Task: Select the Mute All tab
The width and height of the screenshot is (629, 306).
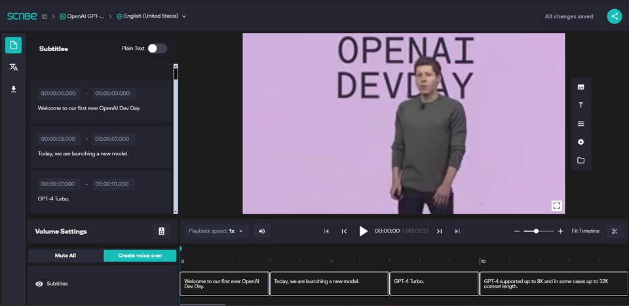Action: [66, 256]
